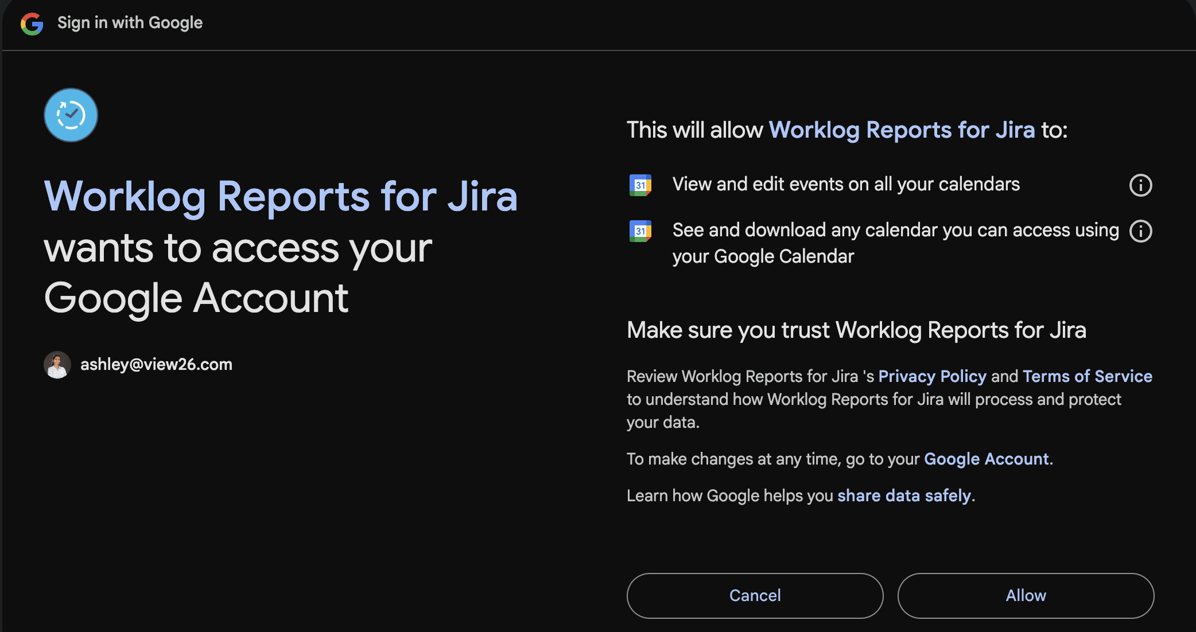Follow the Google Account link
This screenshot has height=632, width=1196.
click(986, 459)
